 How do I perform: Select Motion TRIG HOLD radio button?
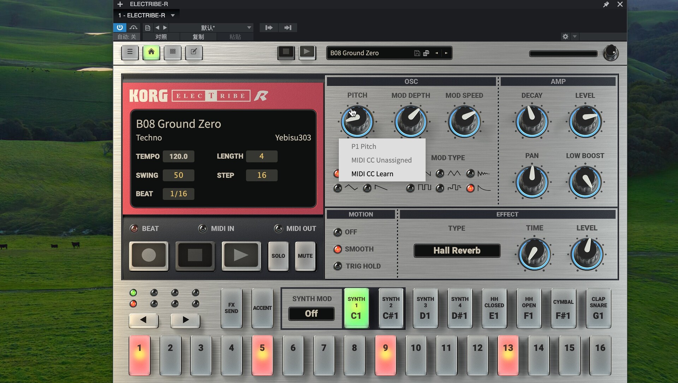[x=338, y=266]
